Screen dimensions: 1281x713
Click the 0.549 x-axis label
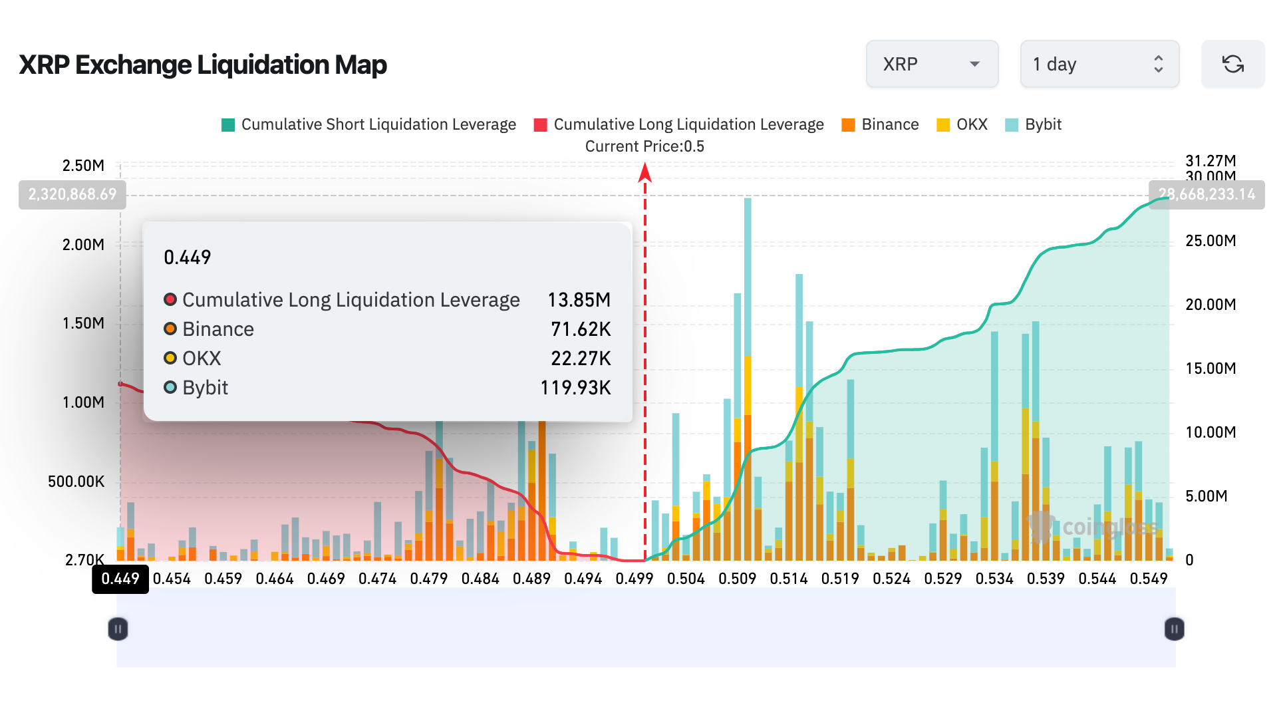pos(1149,579)
